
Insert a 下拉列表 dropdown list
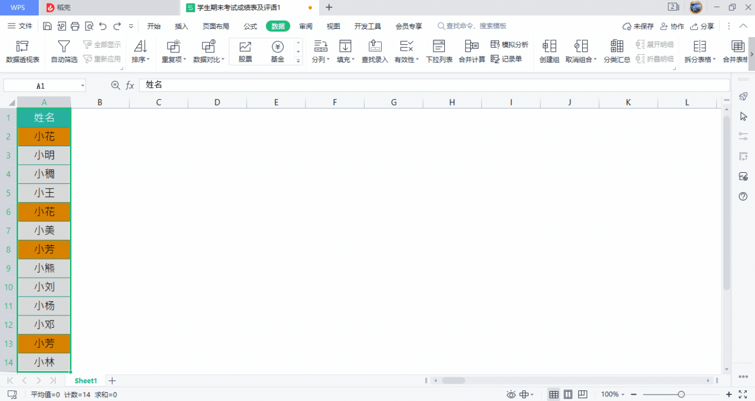point(439,52)
